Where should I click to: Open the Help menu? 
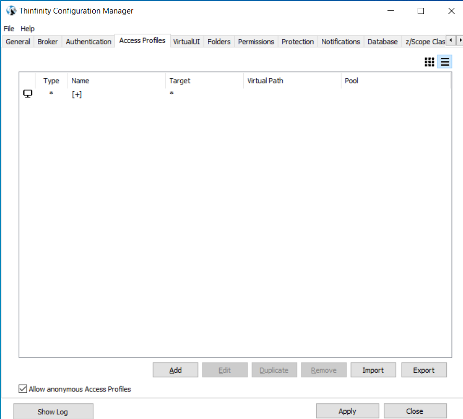(x=28, y=29)
